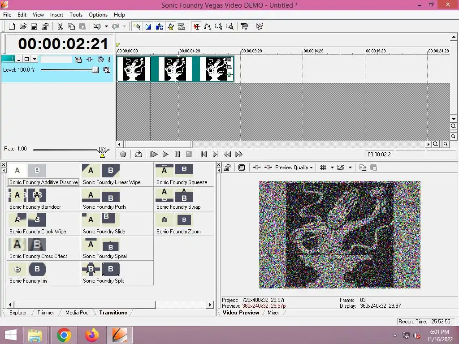Toggle Automatic Crossfades button
459x344 pixels.
click(x=148, y=26)
